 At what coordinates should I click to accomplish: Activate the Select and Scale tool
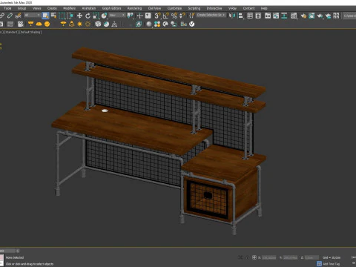(96, 16)
